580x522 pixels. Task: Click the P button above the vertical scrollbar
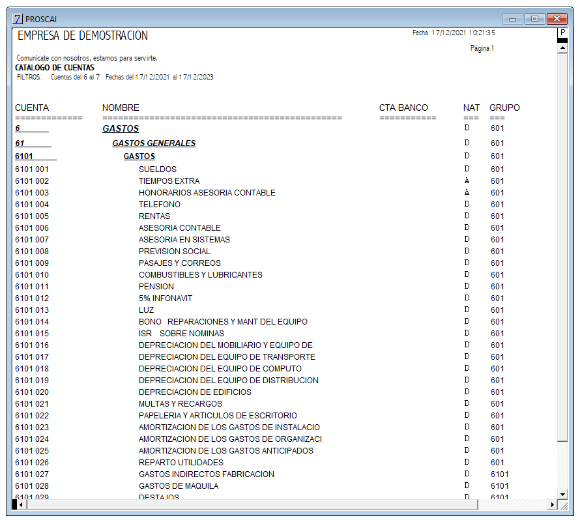click(562, 33)
